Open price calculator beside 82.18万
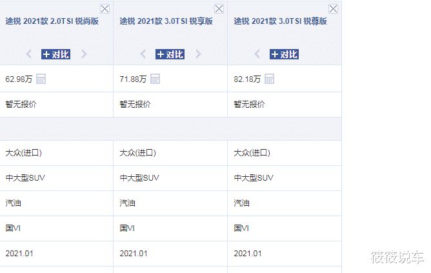This screenshot has width=431, height=273. pos(270,79)
